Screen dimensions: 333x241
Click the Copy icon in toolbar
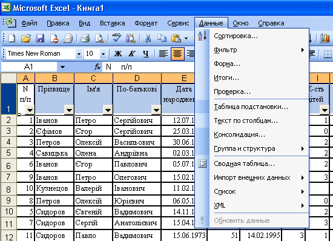click(162, 38)
